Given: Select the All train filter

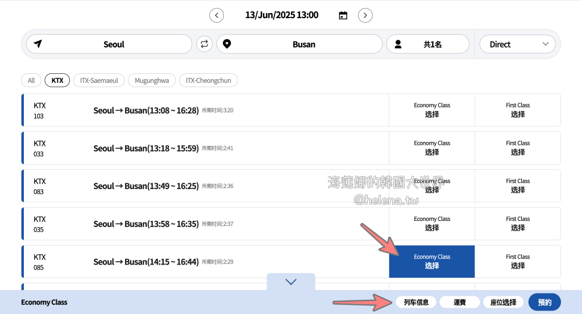Looking at the screenshot, I should tap(31, 81).
